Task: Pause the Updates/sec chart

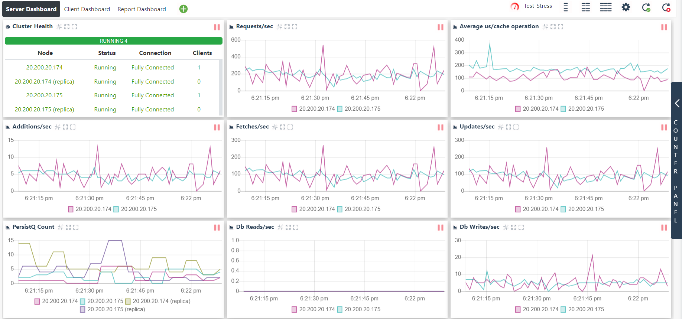Action: point(664,127)
